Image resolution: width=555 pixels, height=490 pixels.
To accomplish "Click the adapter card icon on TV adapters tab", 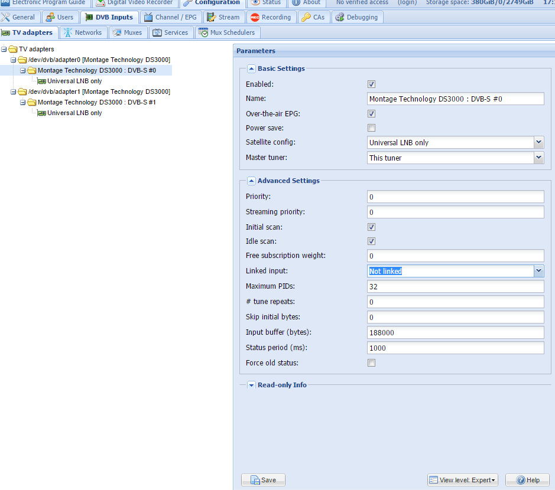I will [5, 33].
